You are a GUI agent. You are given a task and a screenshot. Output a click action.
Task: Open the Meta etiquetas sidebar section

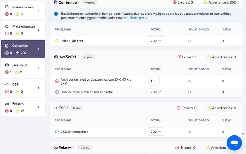[23, 30]
